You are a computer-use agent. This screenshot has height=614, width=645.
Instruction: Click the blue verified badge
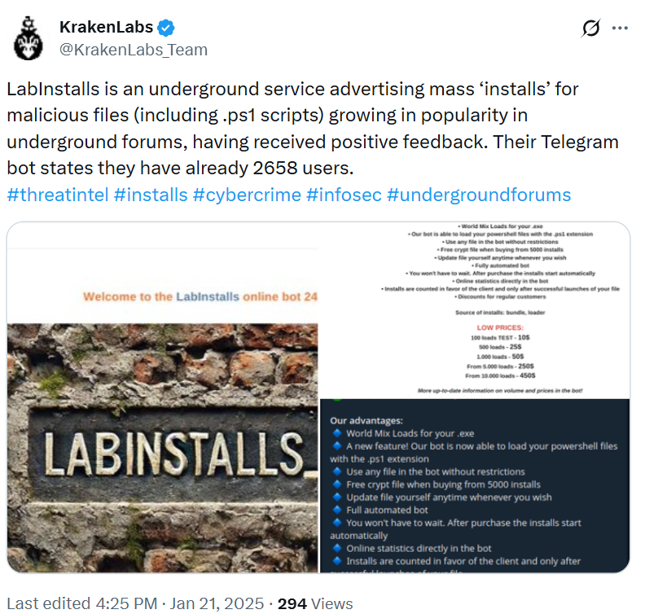pos(166,28)
